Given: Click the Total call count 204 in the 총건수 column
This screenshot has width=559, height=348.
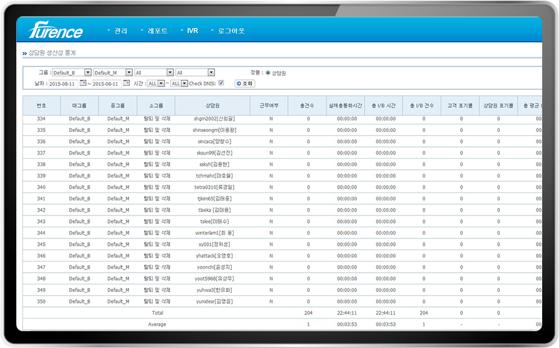Looking at the screenshot, I should (308, 313).
